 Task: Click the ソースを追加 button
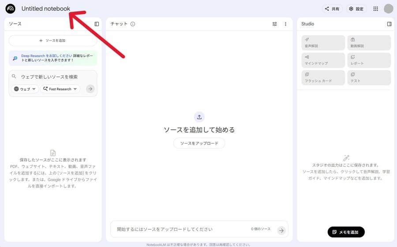(52, 41)
